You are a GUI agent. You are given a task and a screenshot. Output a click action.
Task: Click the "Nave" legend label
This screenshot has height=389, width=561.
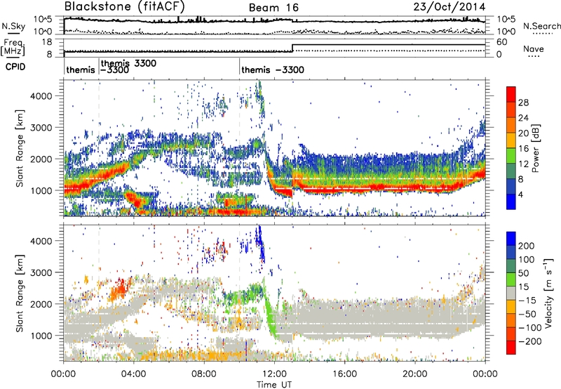tap(534, 48)
